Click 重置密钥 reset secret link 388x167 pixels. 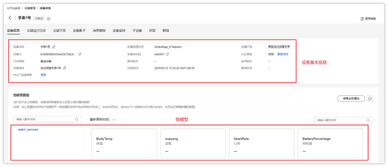click(283, 54)
